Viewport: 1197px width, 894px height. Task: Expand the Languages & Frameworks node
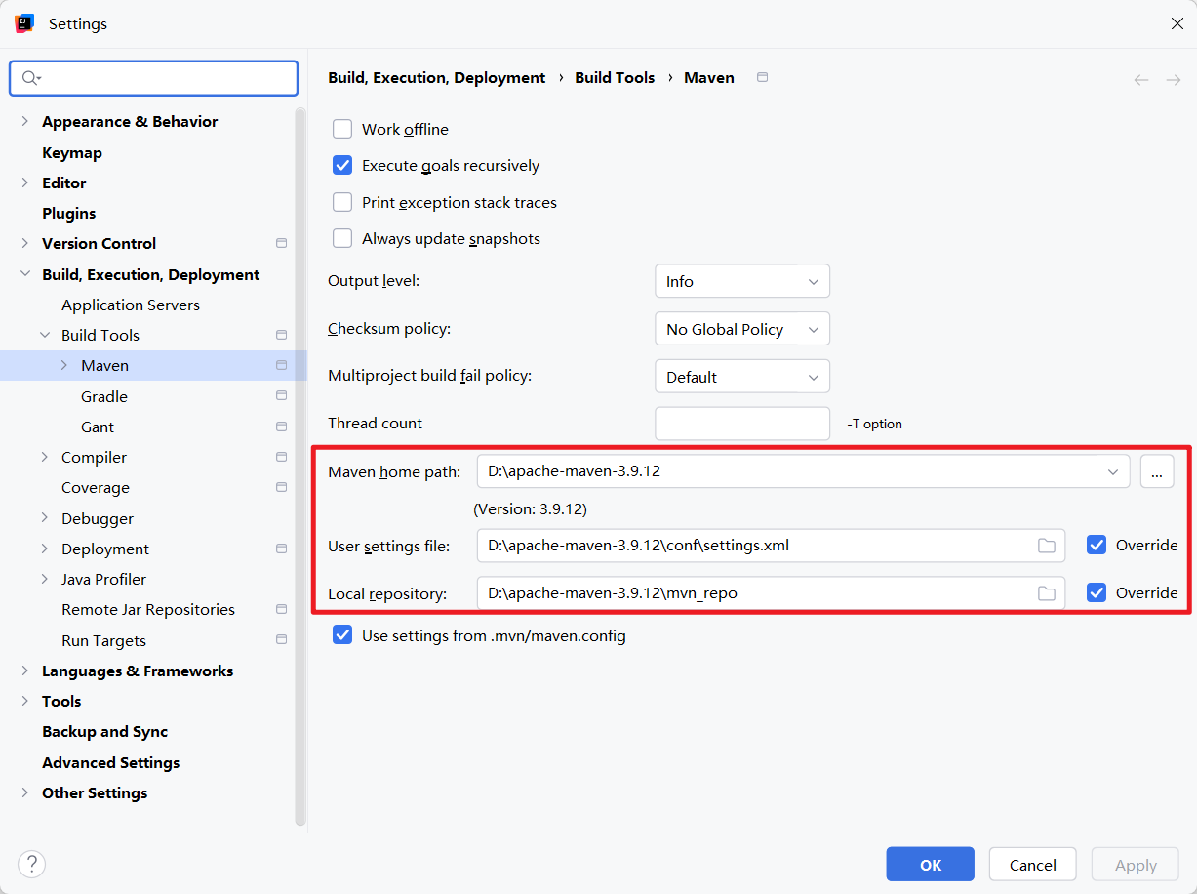25,670
